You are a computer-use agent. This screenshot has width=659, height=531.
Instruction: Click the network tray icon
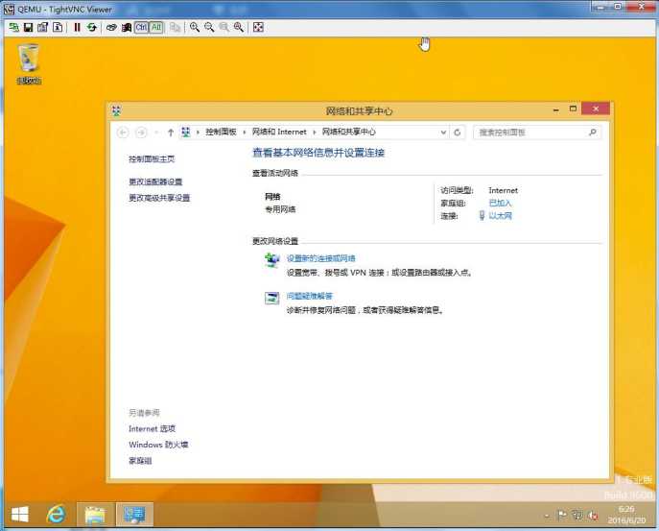pyautogui.click(x=577, y=515)
